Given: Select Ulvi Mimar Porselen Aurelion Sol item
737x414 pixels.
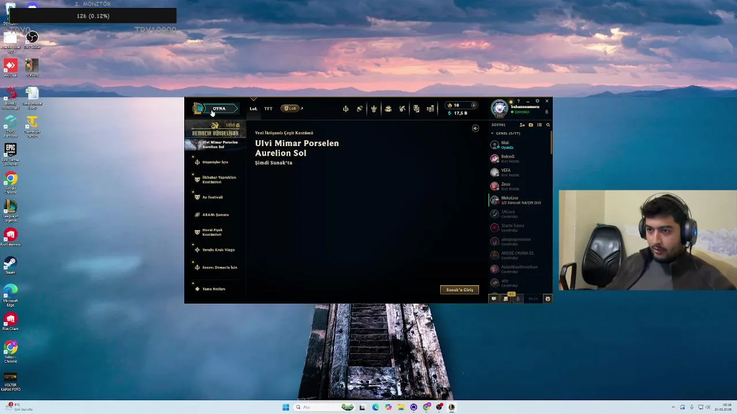Looking at the screenshot, I should tap(214, 144).
